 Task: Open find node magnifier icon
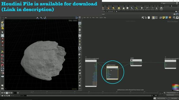click(x=174, y=17)
